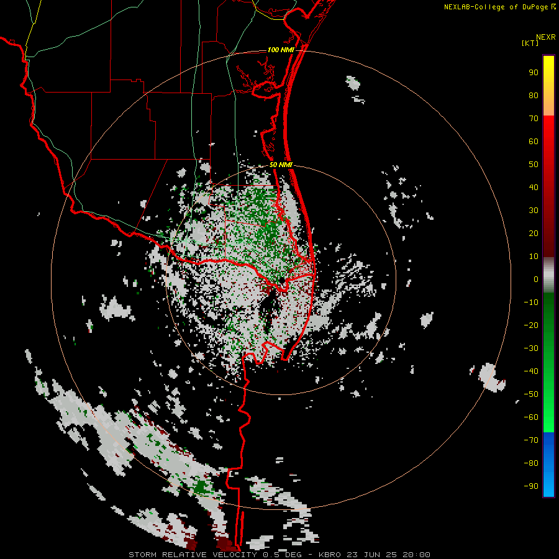The image size is (559, 559).
Task: Click the NEXLAB-College of DuPage watermark text
Action: click(x=499, y=7)
